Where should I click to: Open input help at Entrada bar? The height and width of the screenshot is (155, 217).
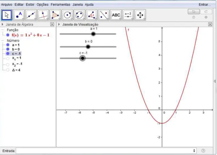point(203,151)
